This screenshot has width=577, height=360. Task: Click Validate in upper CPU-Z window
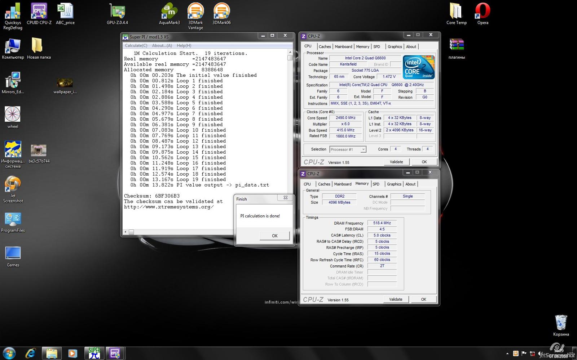(x=396, y=162)
